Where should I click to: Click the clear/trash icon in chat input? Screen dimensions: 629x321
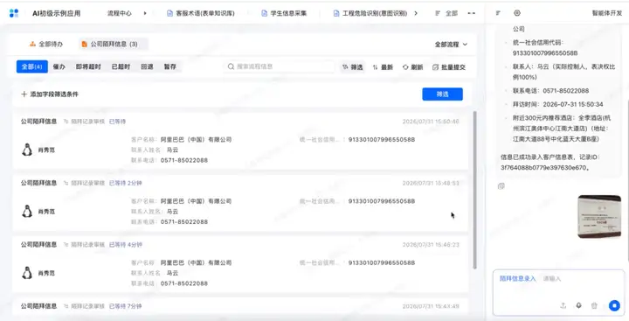point(594,306)
